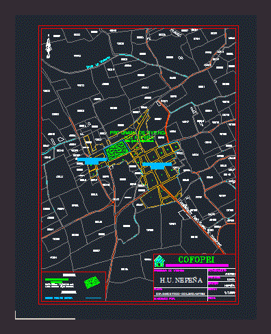
Task: Click the green PROGRAMA DE VIVIENDA label
Action: [138, 133]
